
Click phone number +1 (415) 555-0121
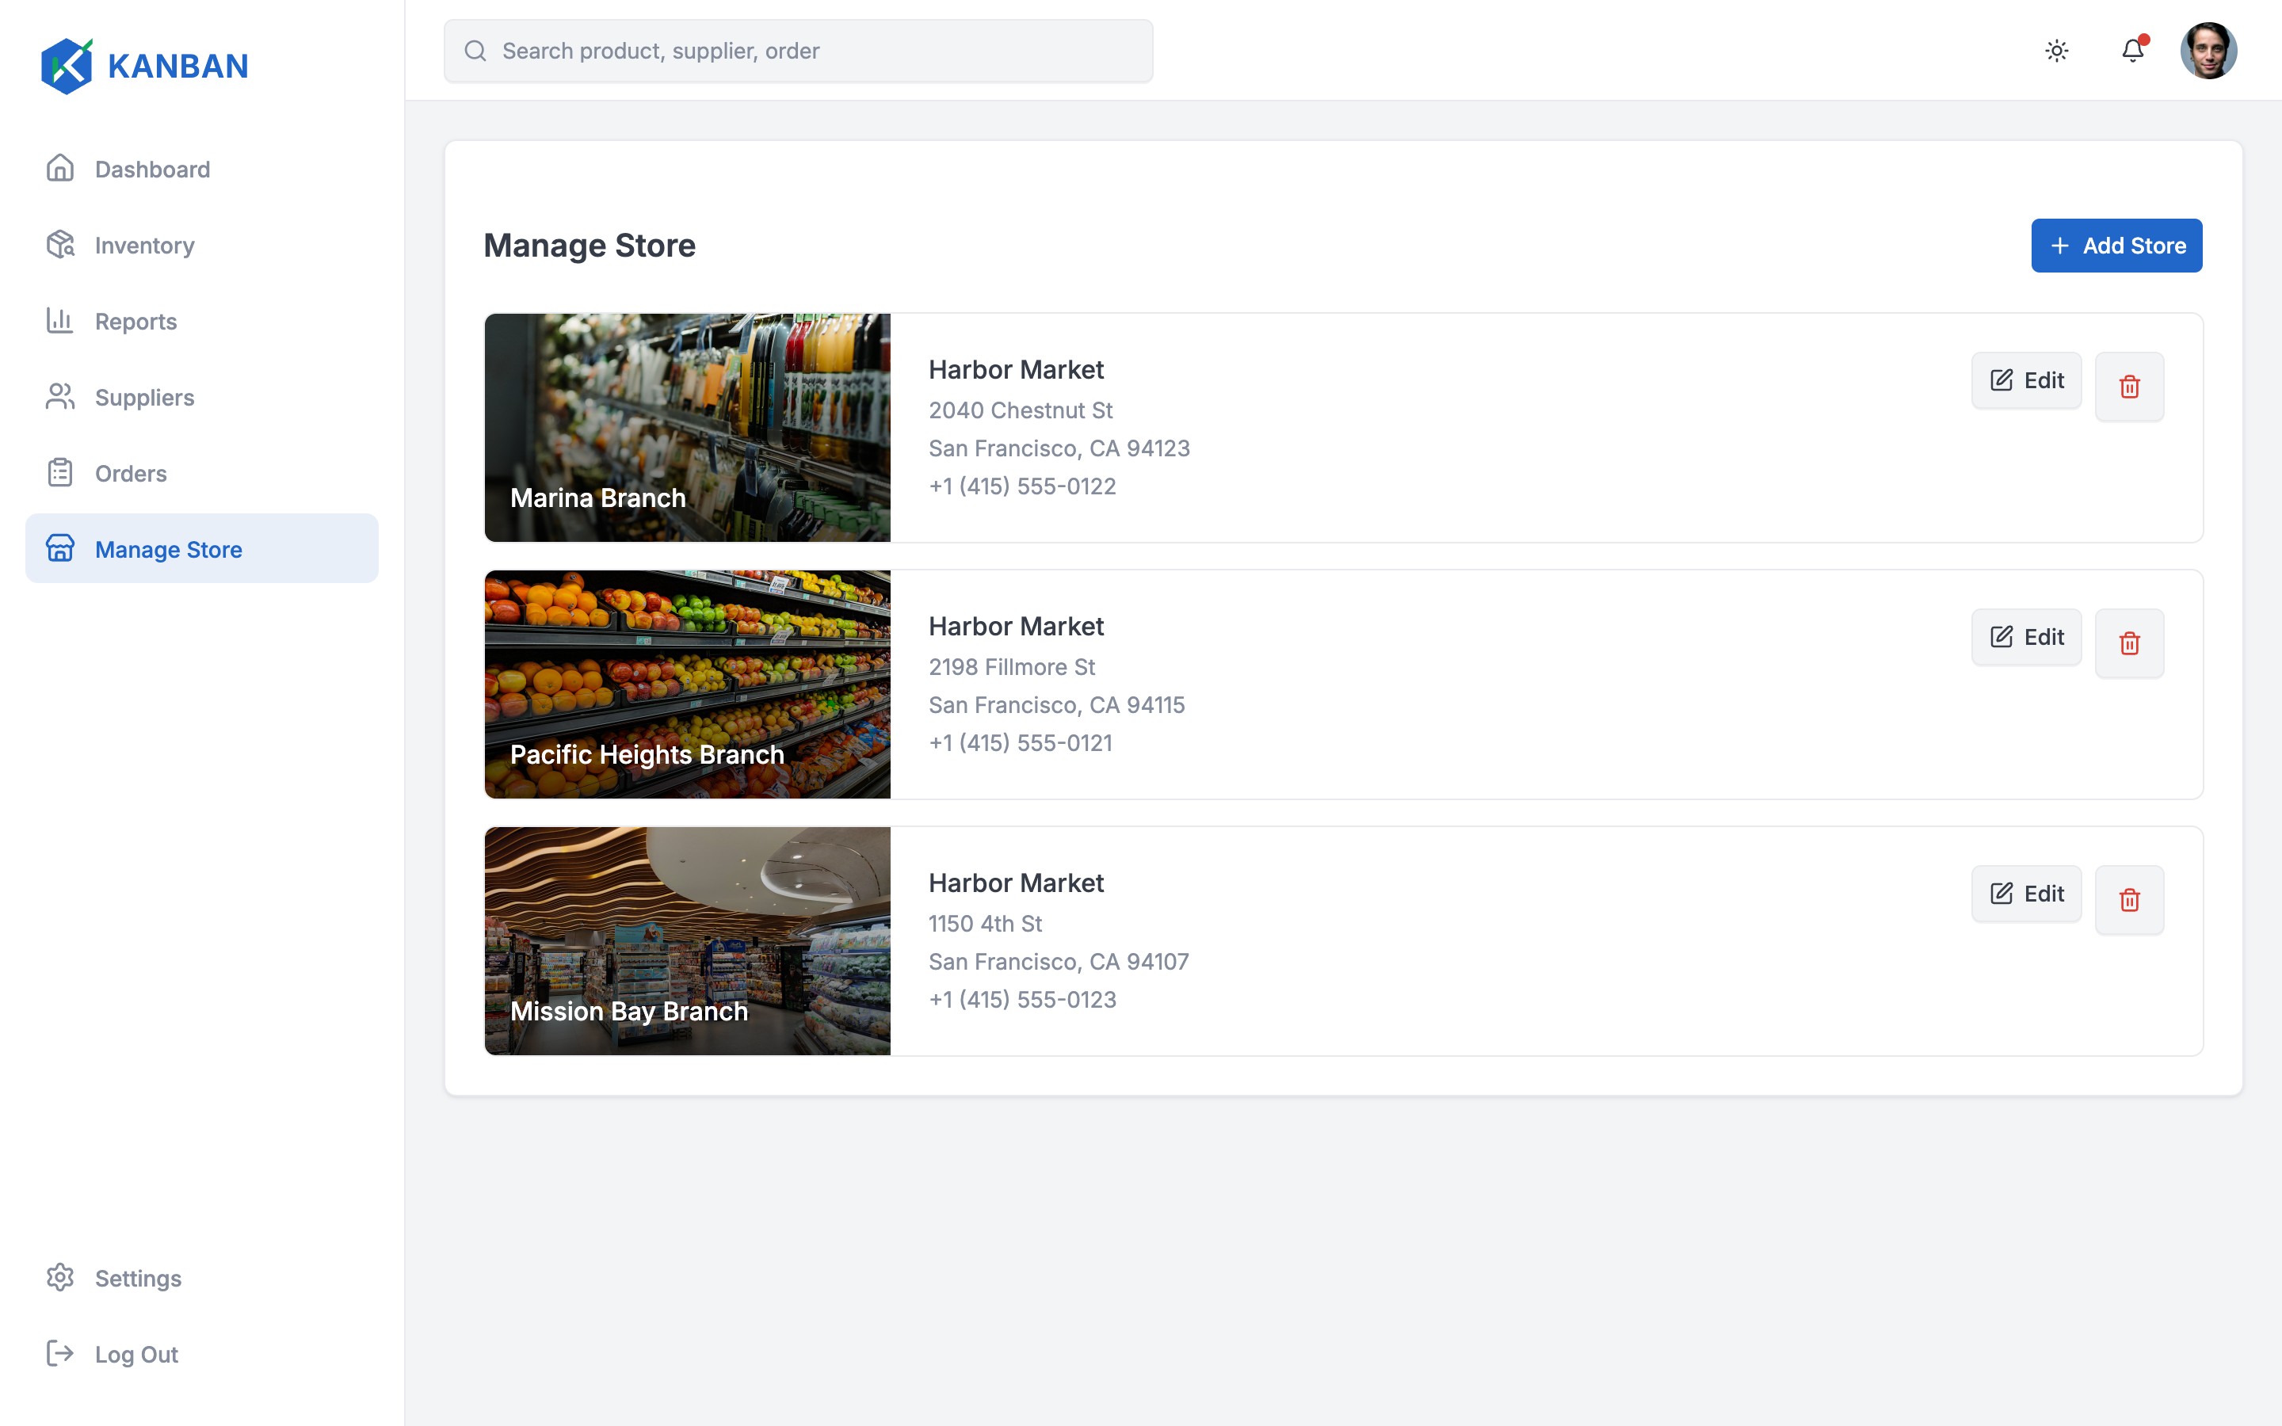point(1021,742)
